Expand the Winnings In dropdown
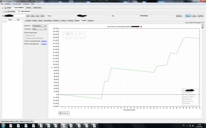Screen dimensions: 206x128 pyautogui.click(x=39, y=29)
